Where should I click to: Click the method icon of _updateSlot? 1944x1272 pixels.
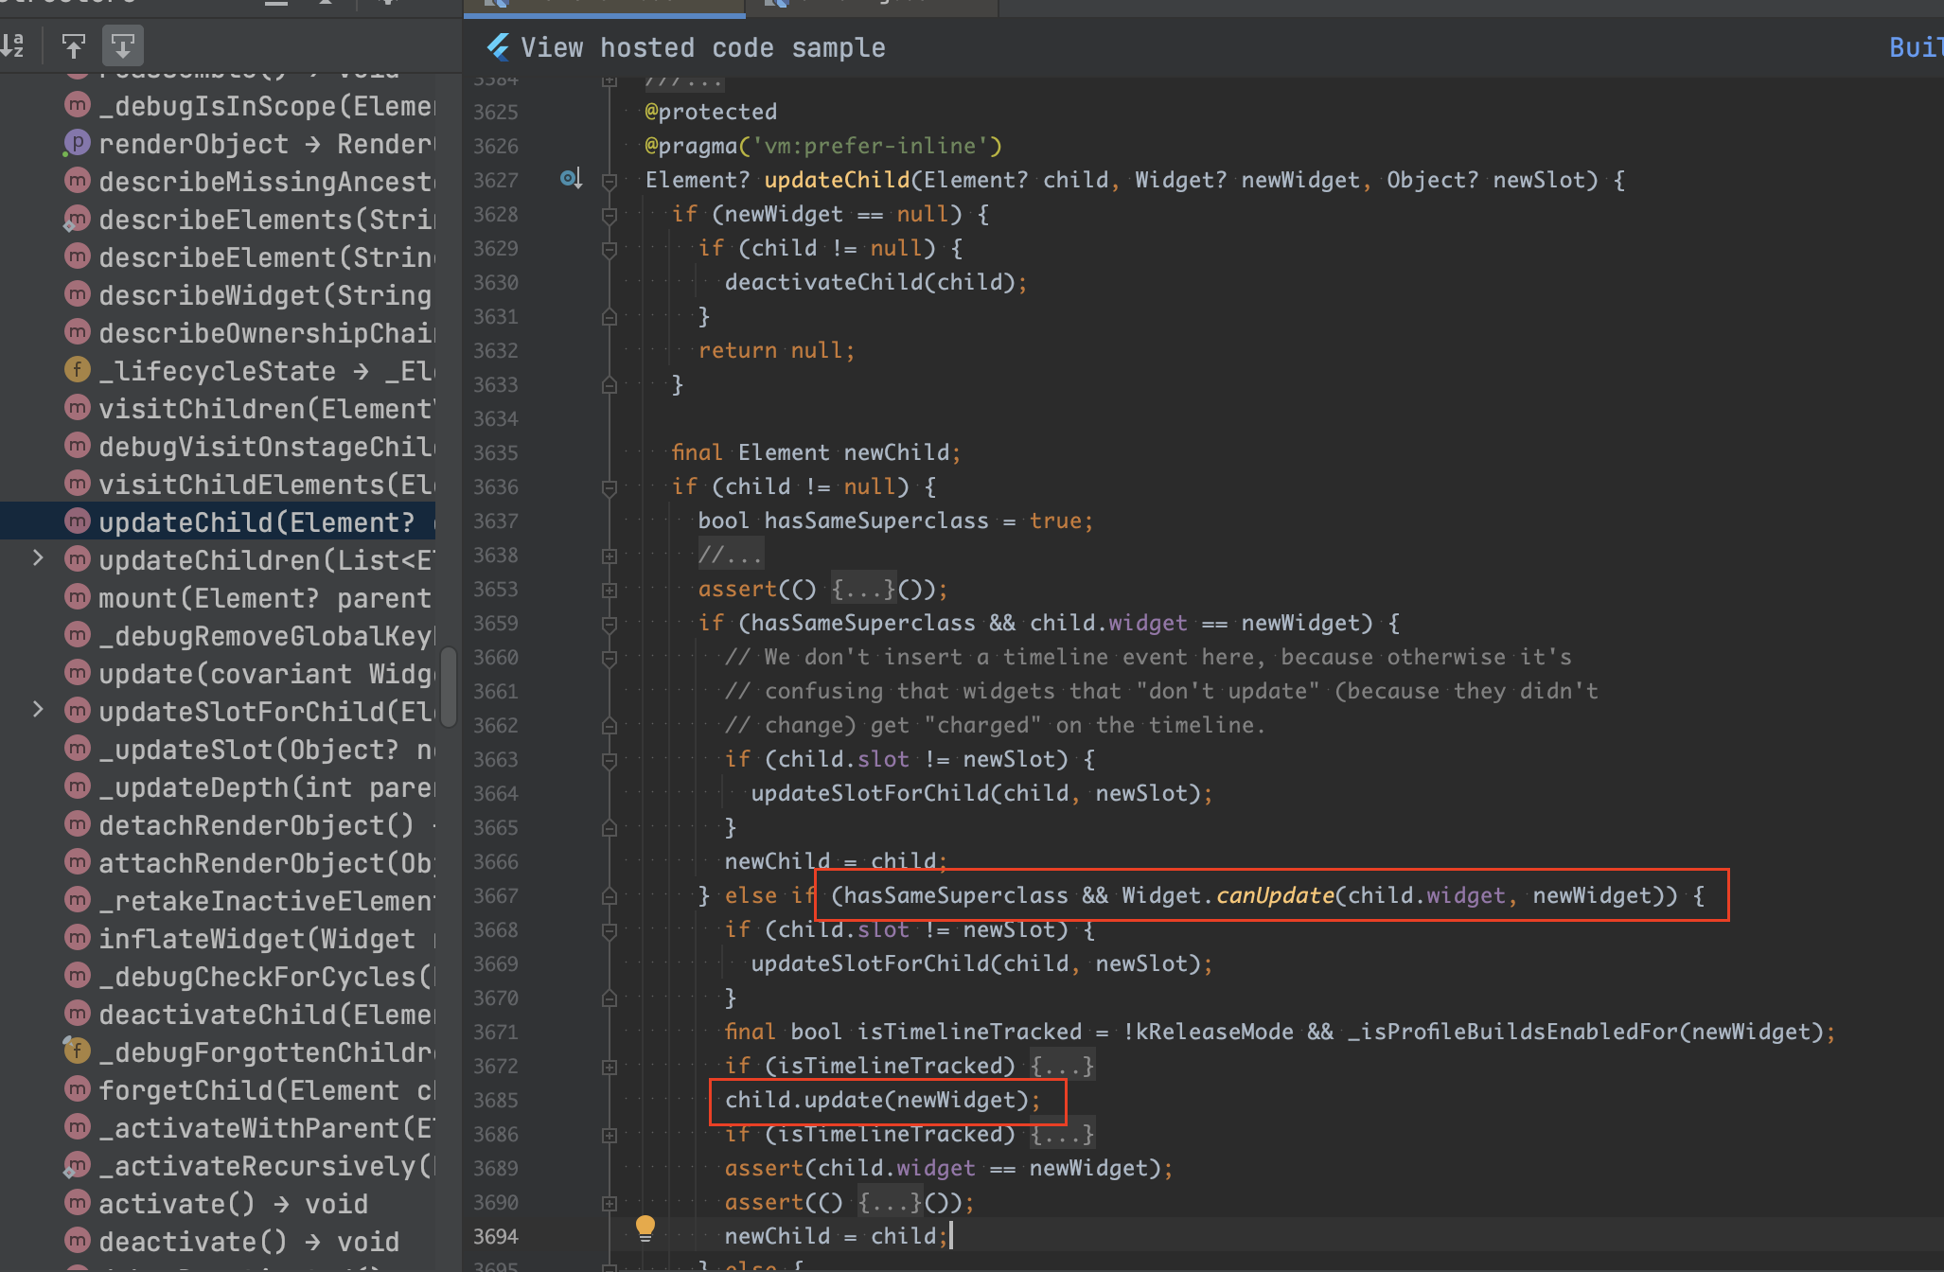[78, 749]
